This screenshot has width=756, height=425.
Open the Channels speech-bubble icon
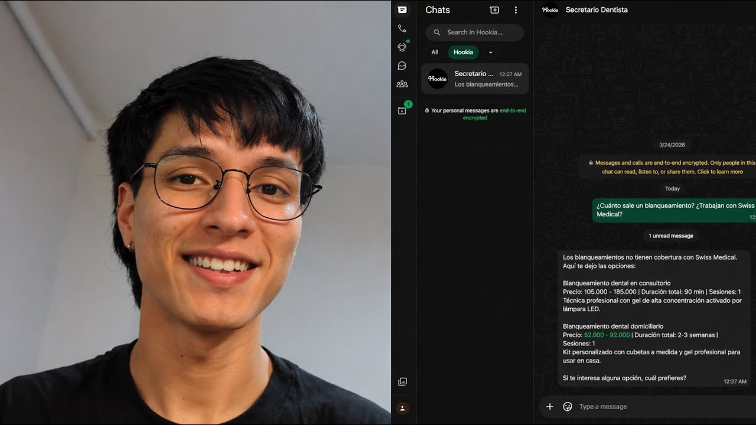click(402, 66)
